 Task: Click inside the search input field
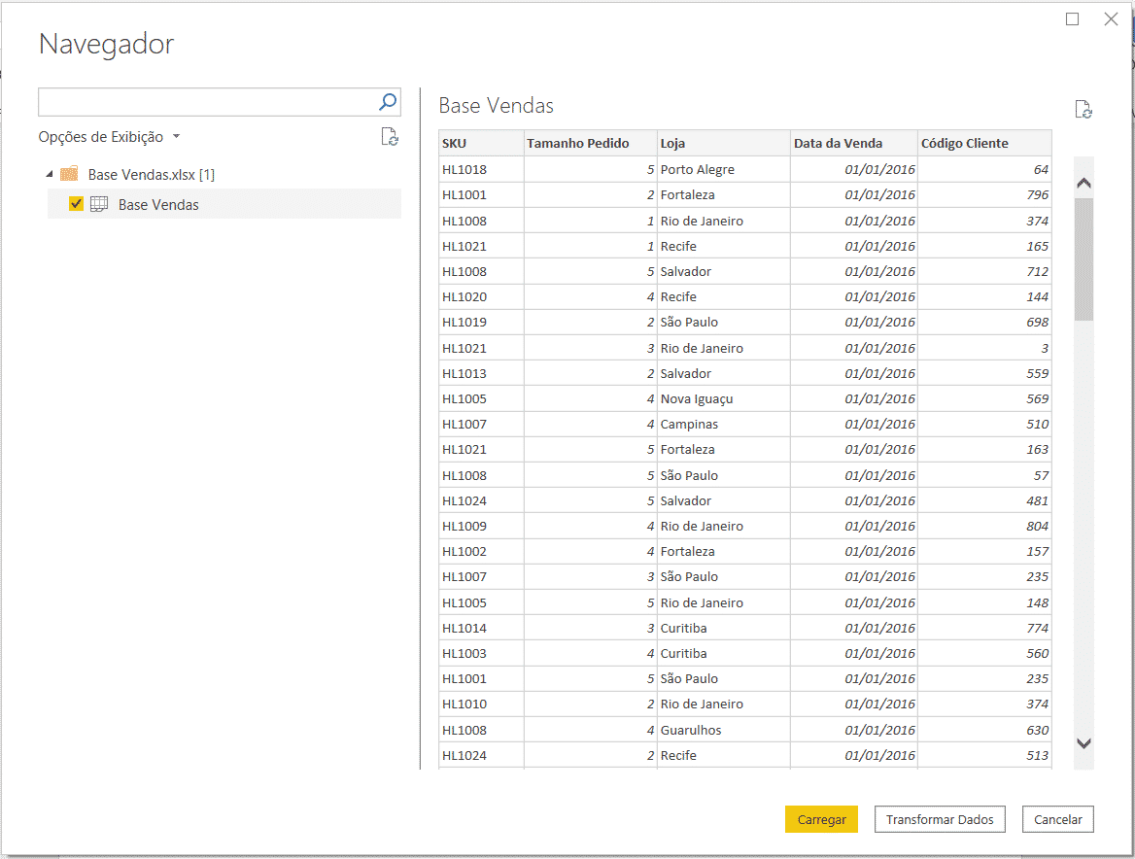pyautogui.click(x=194, y=101)
